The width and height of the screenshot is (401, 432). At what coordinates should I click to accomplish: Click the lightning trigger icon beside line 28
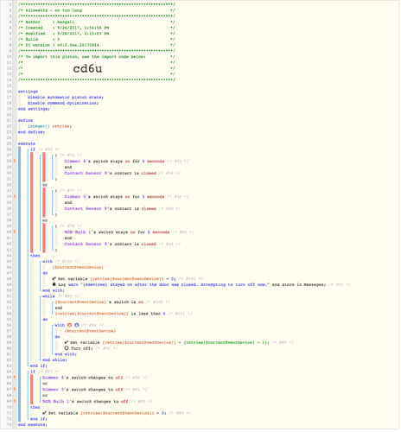[15, 162]
